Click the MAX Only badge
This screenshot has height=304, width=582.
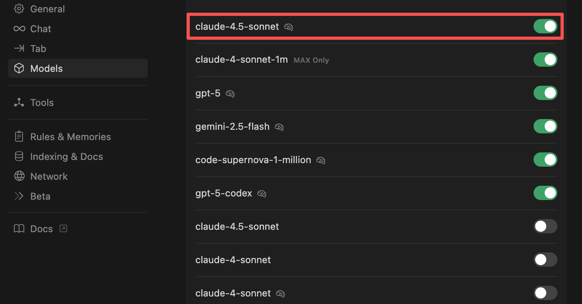tap(311, 60)
